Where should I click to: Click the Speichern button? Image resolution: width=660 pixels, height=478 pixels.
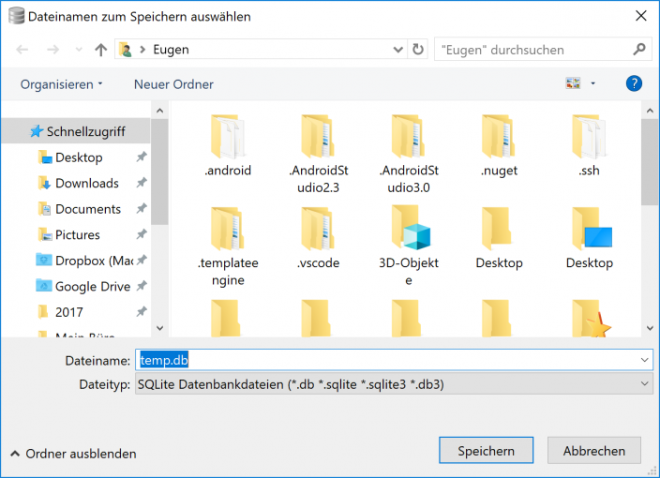point(486,451)
